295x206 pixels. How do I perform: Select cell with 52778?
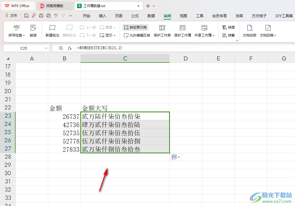(x=64, y=141)
